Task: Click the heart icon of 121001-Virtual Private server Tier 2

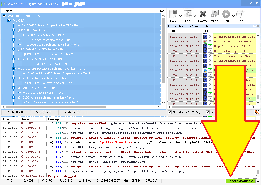Action: 24,83
